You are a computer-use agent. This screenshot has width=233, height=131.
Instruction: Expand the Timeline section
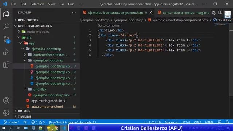(24, 116)
